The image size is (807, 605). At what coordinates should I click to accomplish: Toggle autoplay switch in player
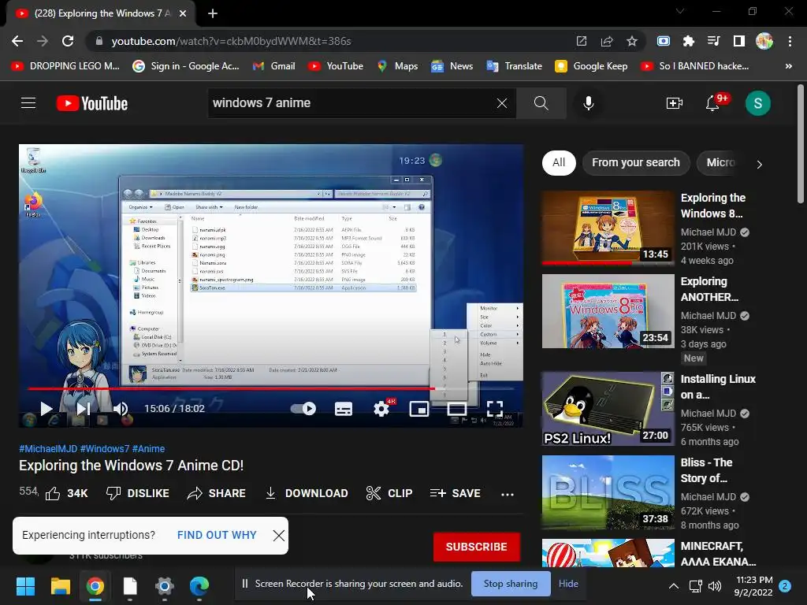click(x=303, y=409)
